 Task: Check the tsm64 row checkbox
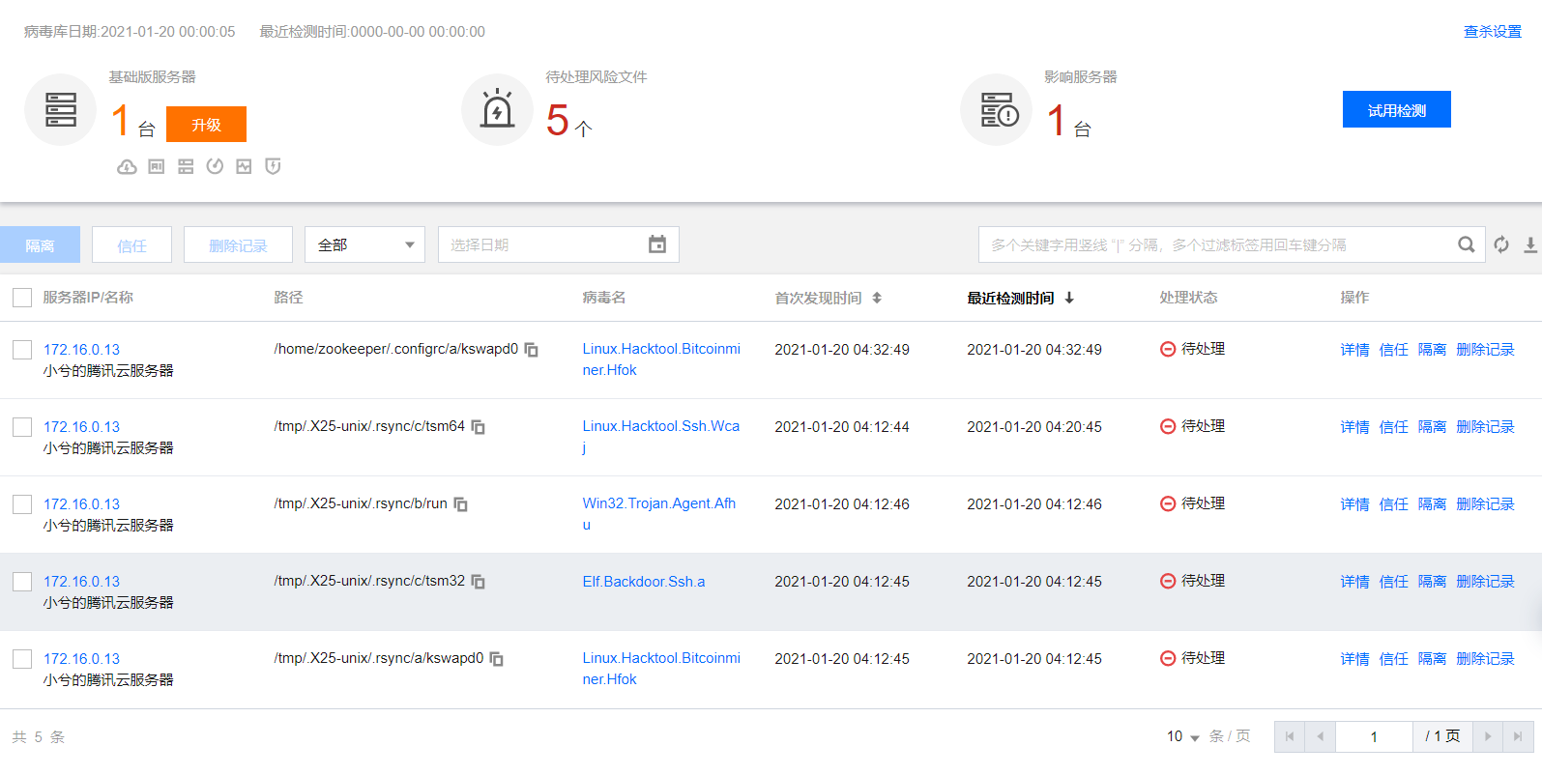[x=22, y=427]
